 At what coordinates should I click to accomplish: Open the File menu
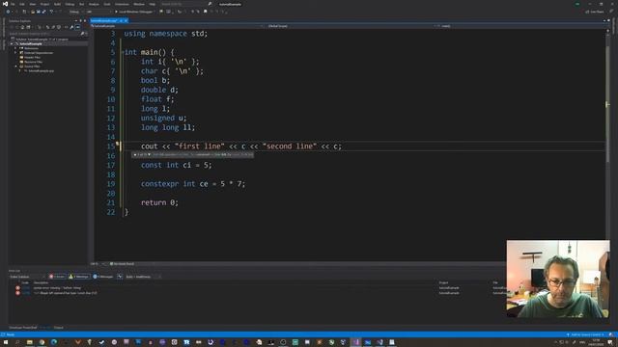click(13, 4)
